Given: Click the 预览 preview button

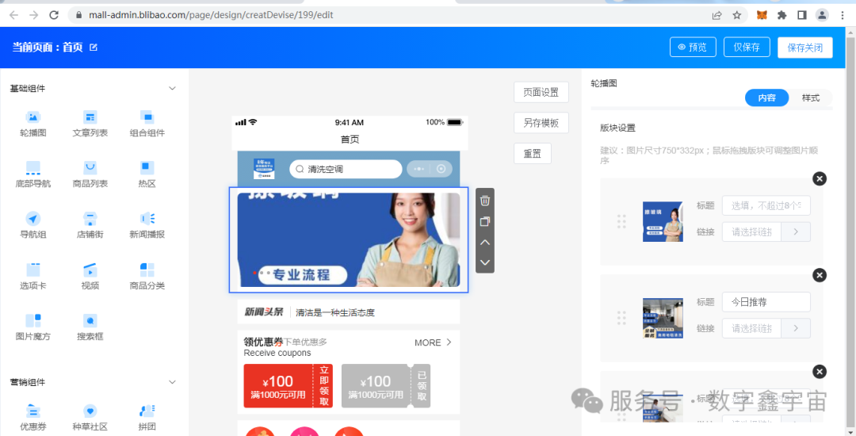Looking at the screenshot, I should 693,47.
